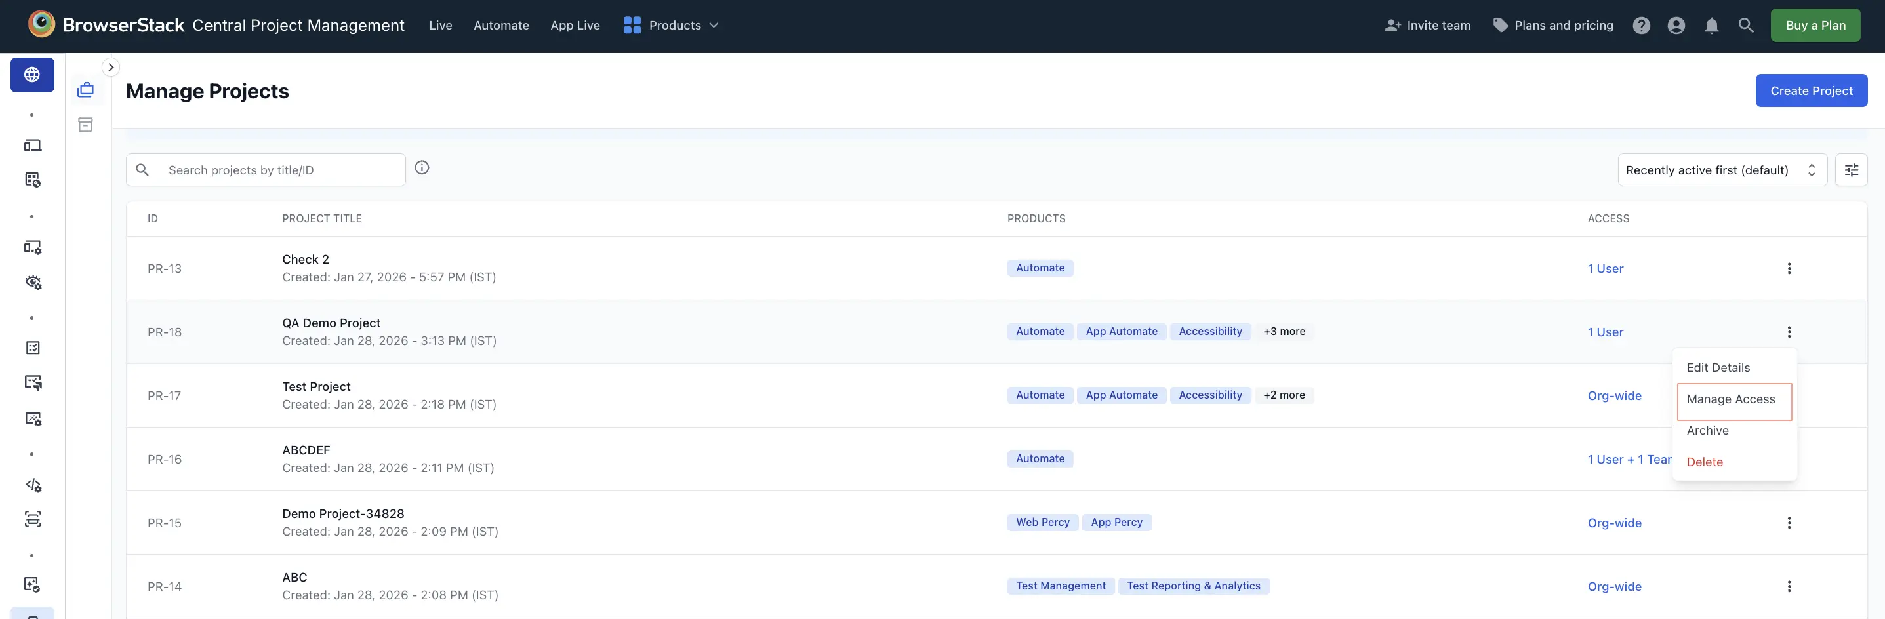The height and width of the screenshot is (619, 1885).
Task: Open the help question-mark icon
Action: 1641,25
